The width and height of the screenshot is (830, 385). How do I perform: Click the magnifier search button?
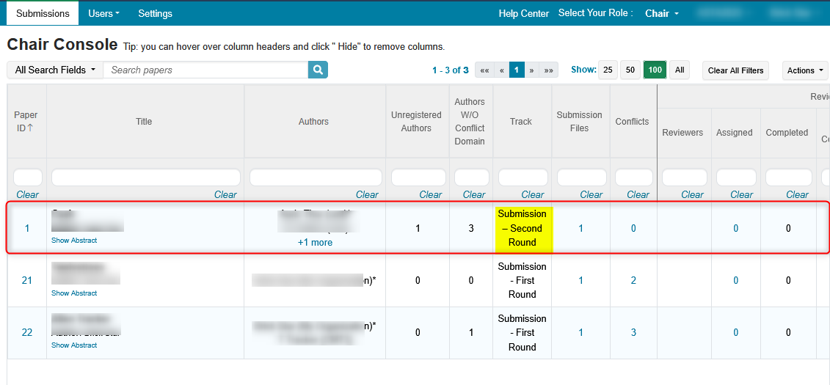point(318,70)
